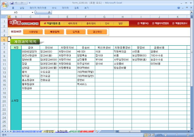Screen dimensions: 194x137
Task: Open the 데이터 ribbon tab
Action: pyautogui.click(x=65, y=8)
